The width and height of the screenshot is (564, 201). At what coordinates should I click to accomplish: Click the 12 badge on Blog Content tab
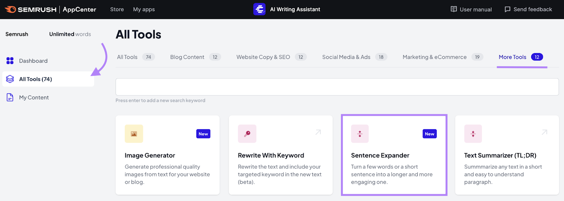point(215,57)
